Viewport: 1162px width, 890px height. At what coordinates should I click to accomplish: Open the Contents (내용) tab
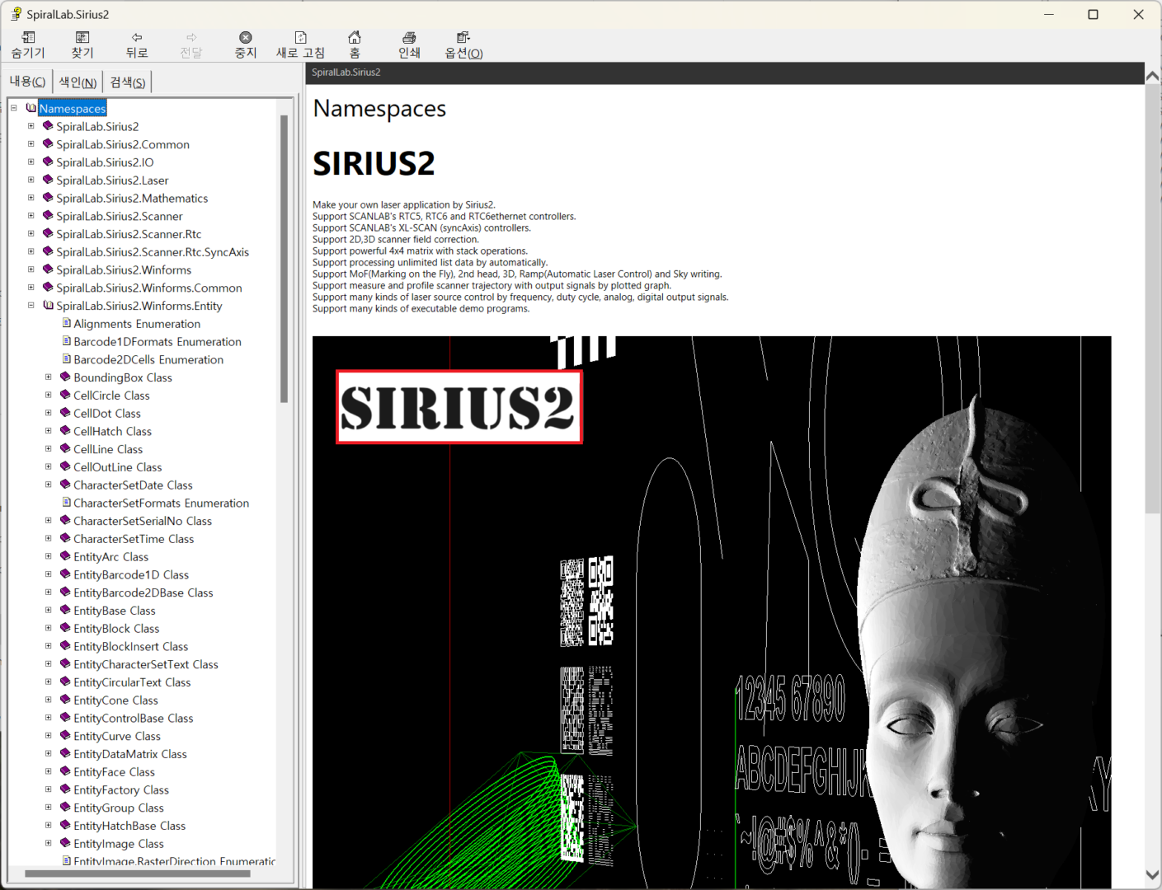click(x=27, y=82)
